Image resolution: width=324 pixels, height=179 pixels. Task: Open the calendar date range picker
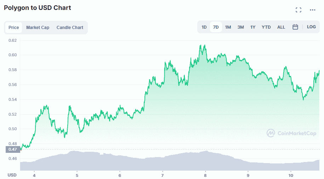pyautogui.click(x=295, y=27)
